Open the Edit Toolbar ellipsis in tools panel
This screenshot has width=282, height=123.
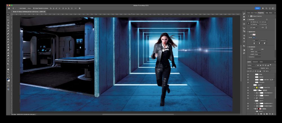tap(8, 74)
